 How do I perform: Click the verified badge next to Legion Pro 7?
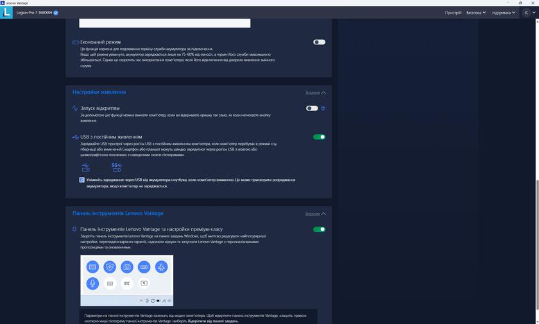(56, 12)
